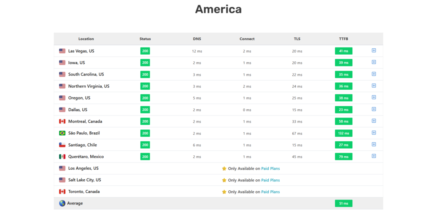Image resolution: width=430 pixels, height=210 pixels.
Task: Click the star icon in Los Angeles row
Action: (x=224, y=168)
